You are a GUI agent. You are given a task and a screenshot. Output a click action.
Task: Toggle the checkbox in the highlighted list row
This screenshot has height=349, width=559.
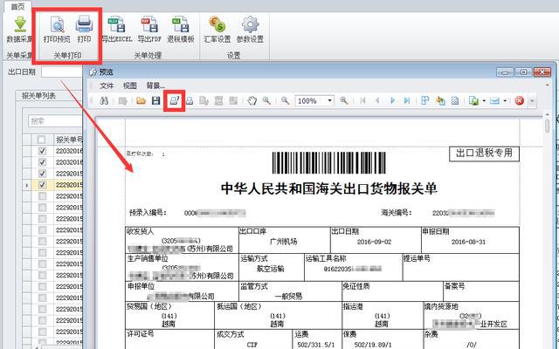[42, 184]
